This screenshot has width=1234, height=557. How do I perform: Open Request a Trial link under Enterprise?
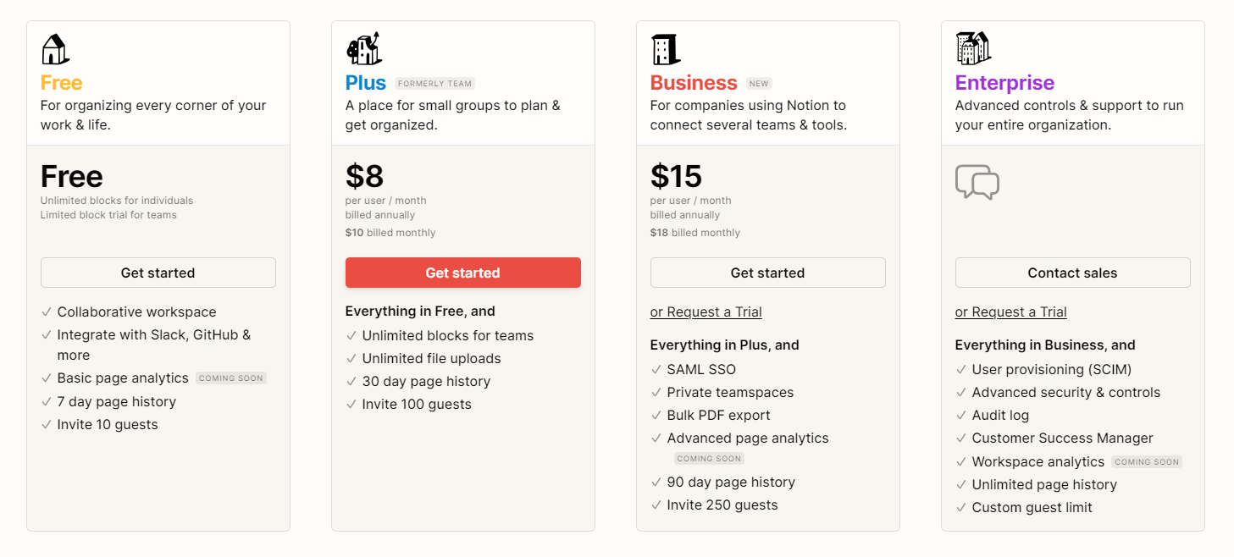point(1011,312)
